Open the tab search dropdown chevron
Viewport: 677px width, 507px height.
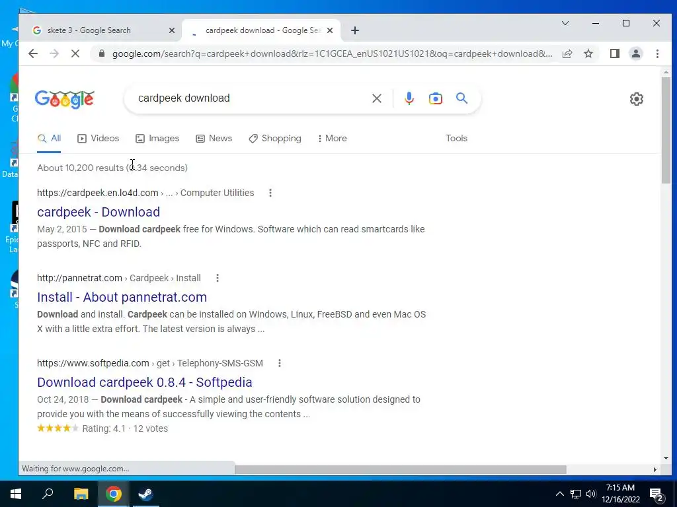[565, 23]
